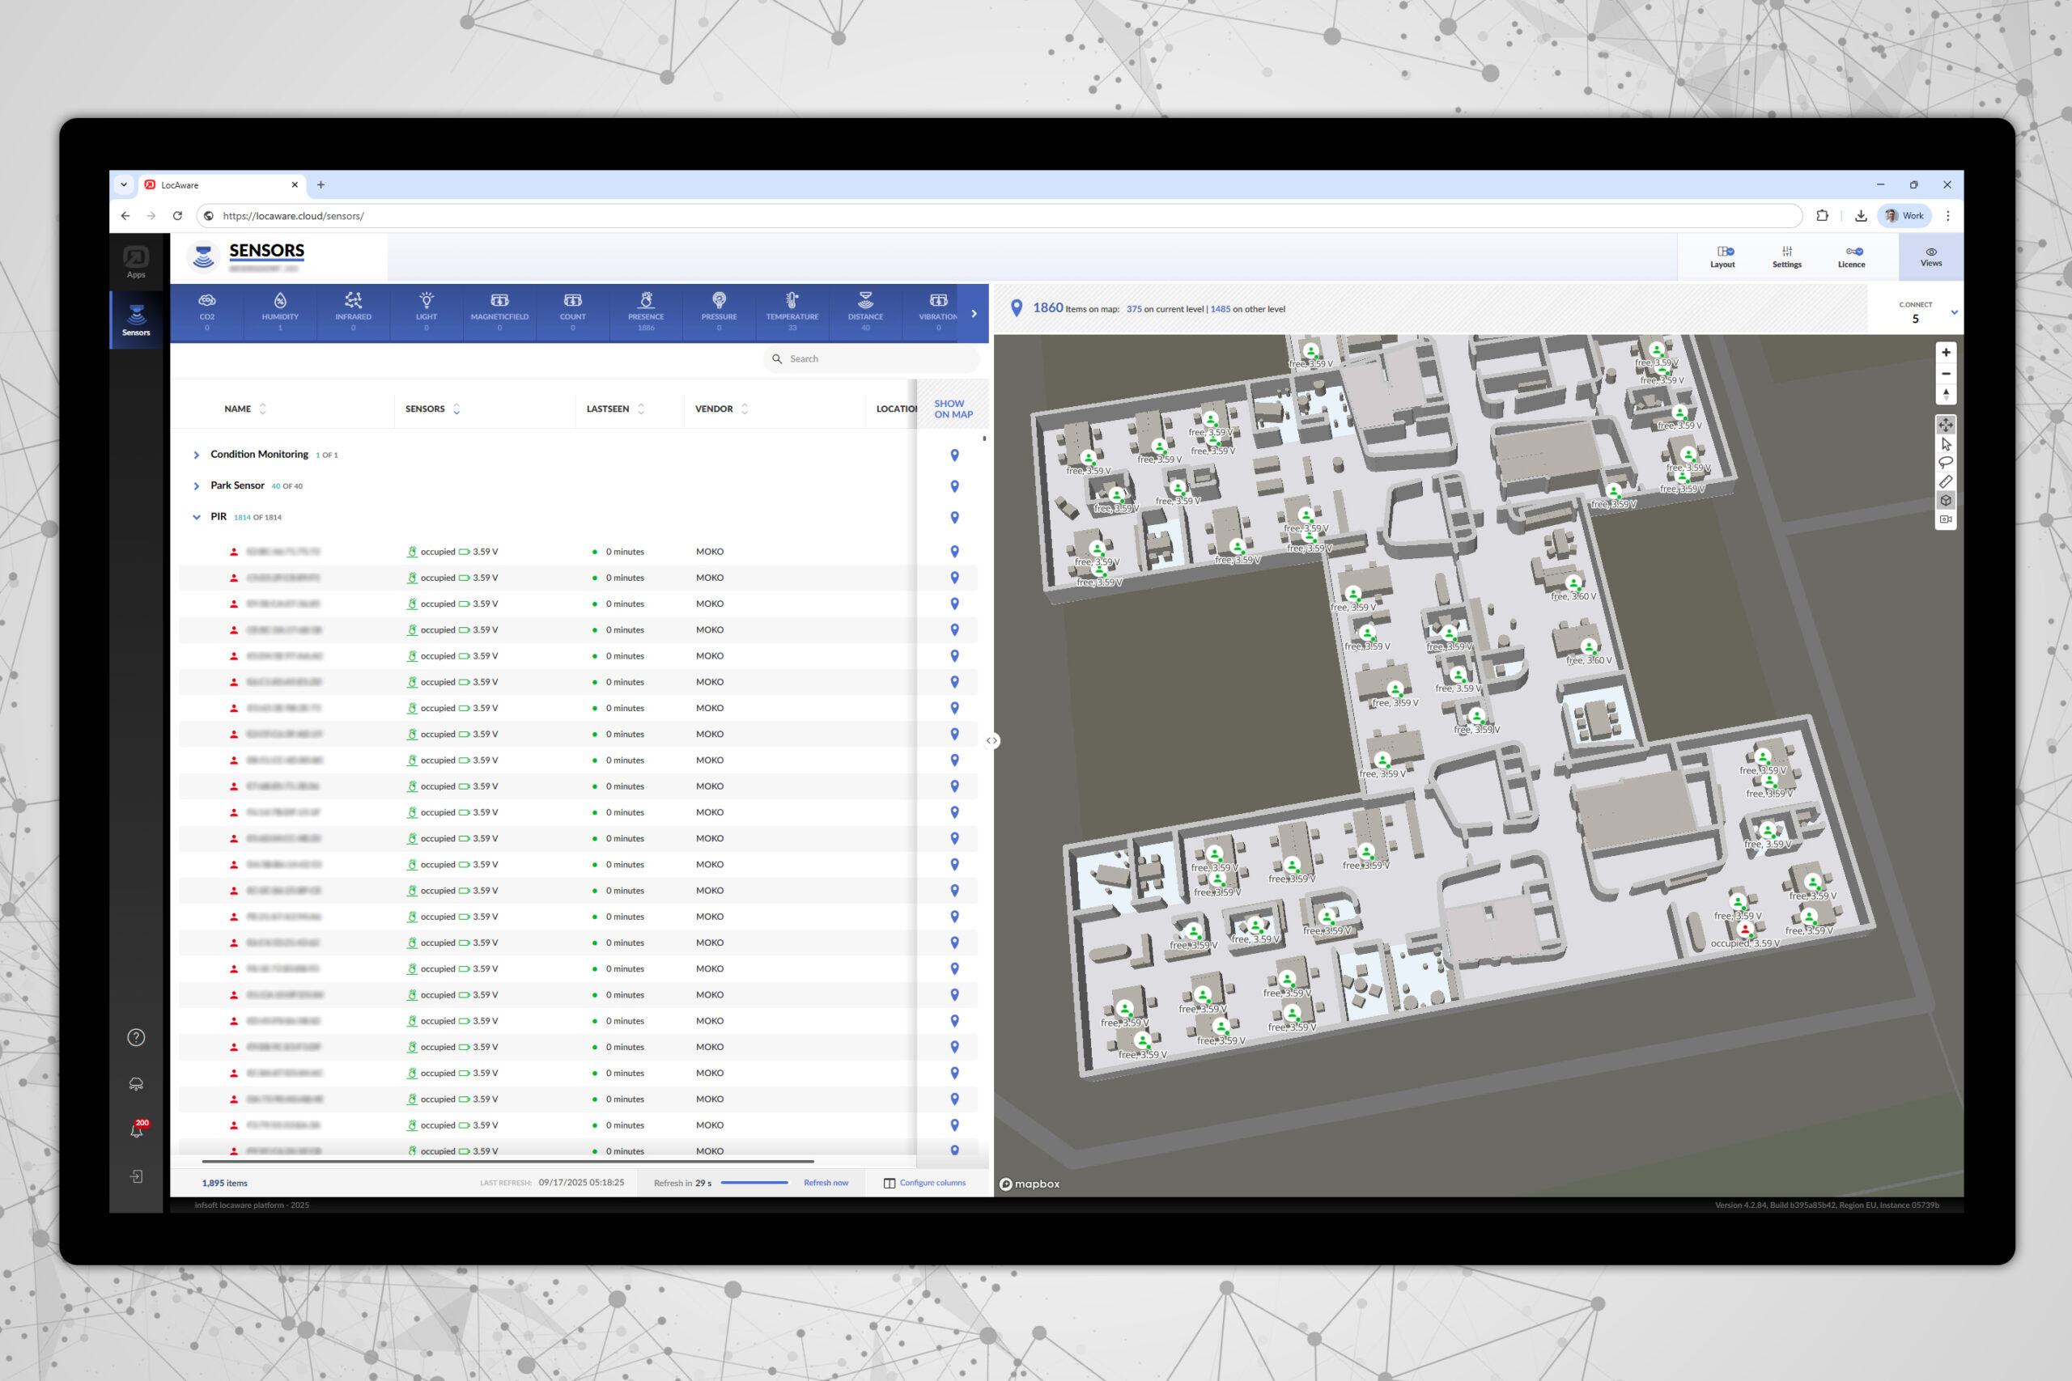Image resolution: width=2072 pixels, height=1381 pixels.
Task: Click the map camera view icon
Action: coord(1945,519)
